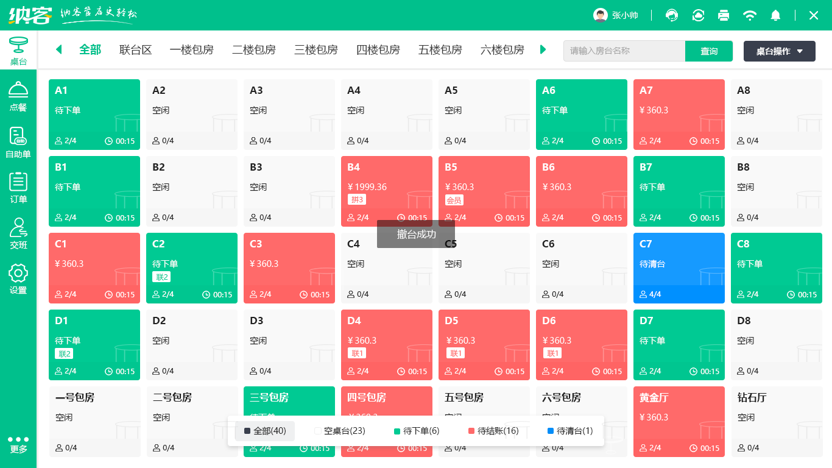Switch to the 三楼包房 tab
Viewport: 832px width, 468px height.
coord(316,50)
